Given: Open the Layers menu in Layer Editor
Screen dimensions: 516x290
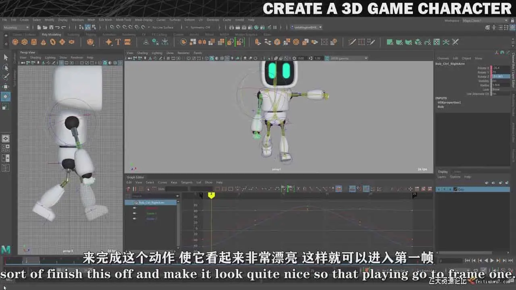Looking at the screenshot, I should coord(442,177).
